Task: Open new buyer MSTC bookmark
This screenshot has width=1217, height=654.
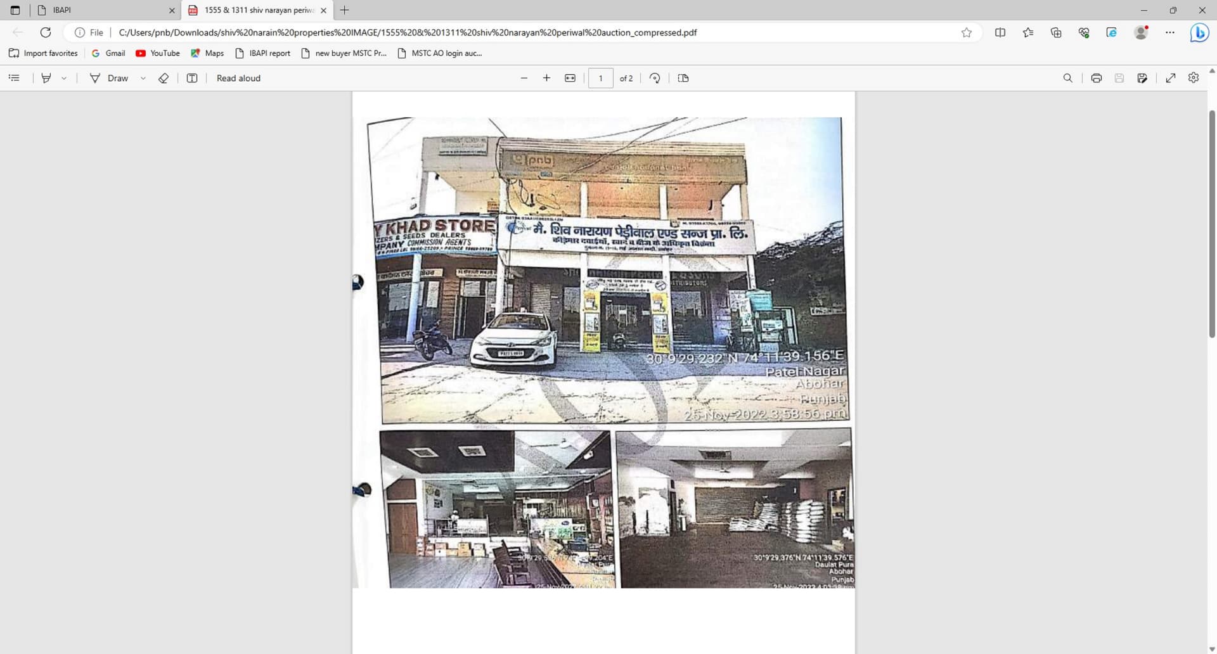Action: pyautogui.click(x=344, y=53)
